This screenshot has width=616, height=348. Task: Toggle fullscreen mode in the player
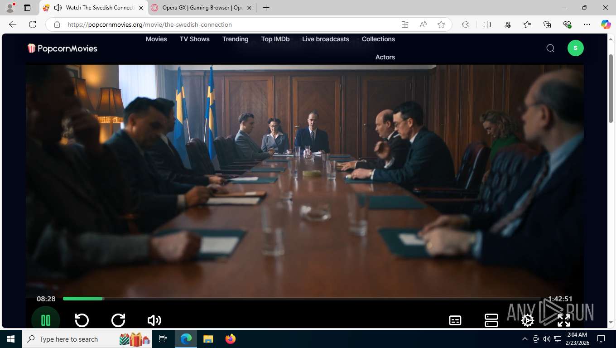564,320
